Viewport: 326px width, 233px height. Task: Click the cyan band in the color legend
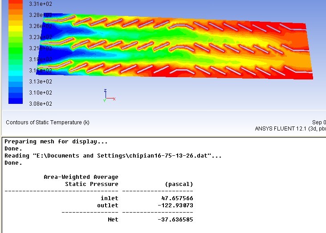pyautogui.click(x=15, y=74)
